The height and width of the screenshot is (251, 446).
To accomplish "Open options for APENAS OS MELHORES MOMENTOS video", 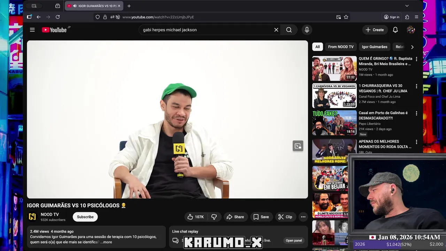I will click(x=416, y=142).
